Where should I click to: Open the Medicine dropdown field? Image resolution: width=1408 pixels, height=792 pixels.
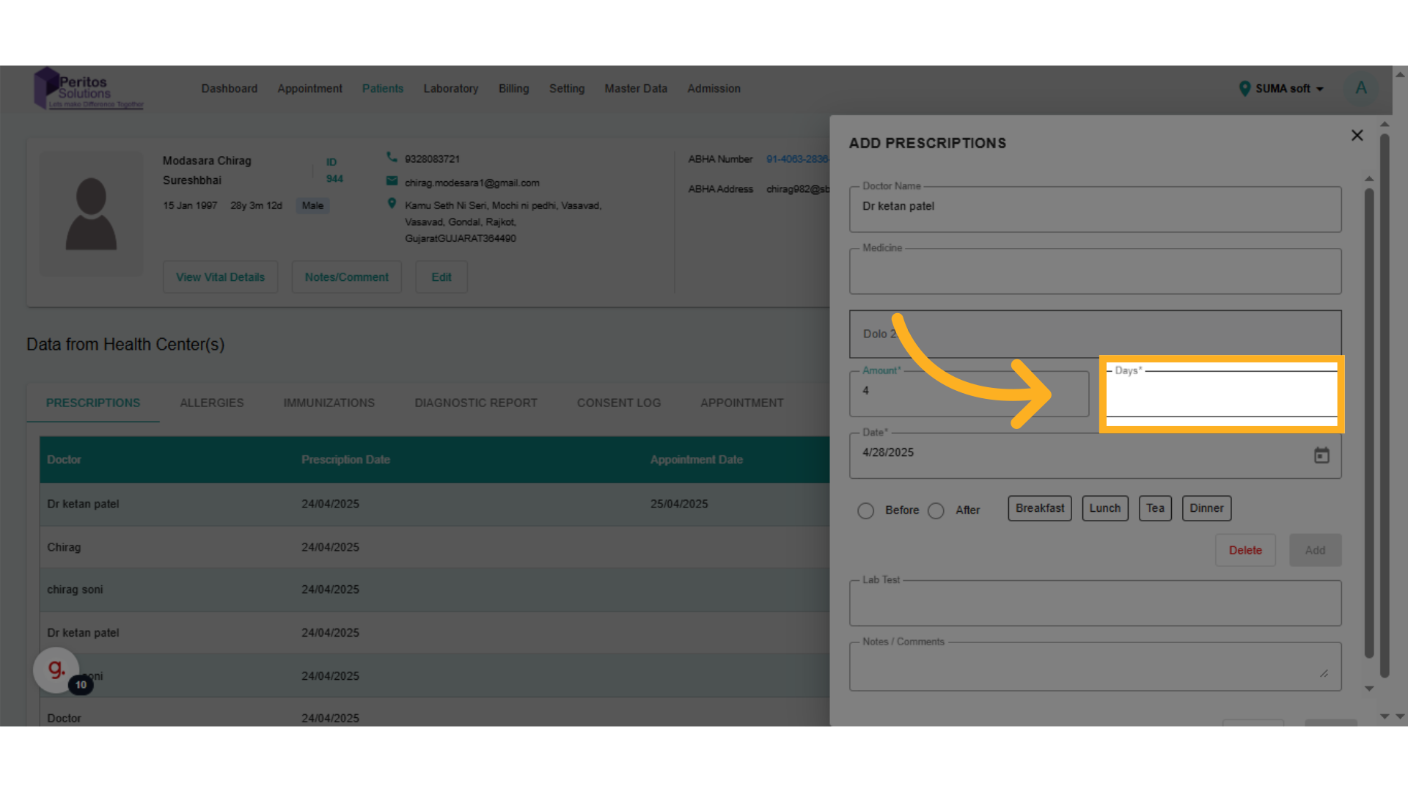(x=1095, y=273)
